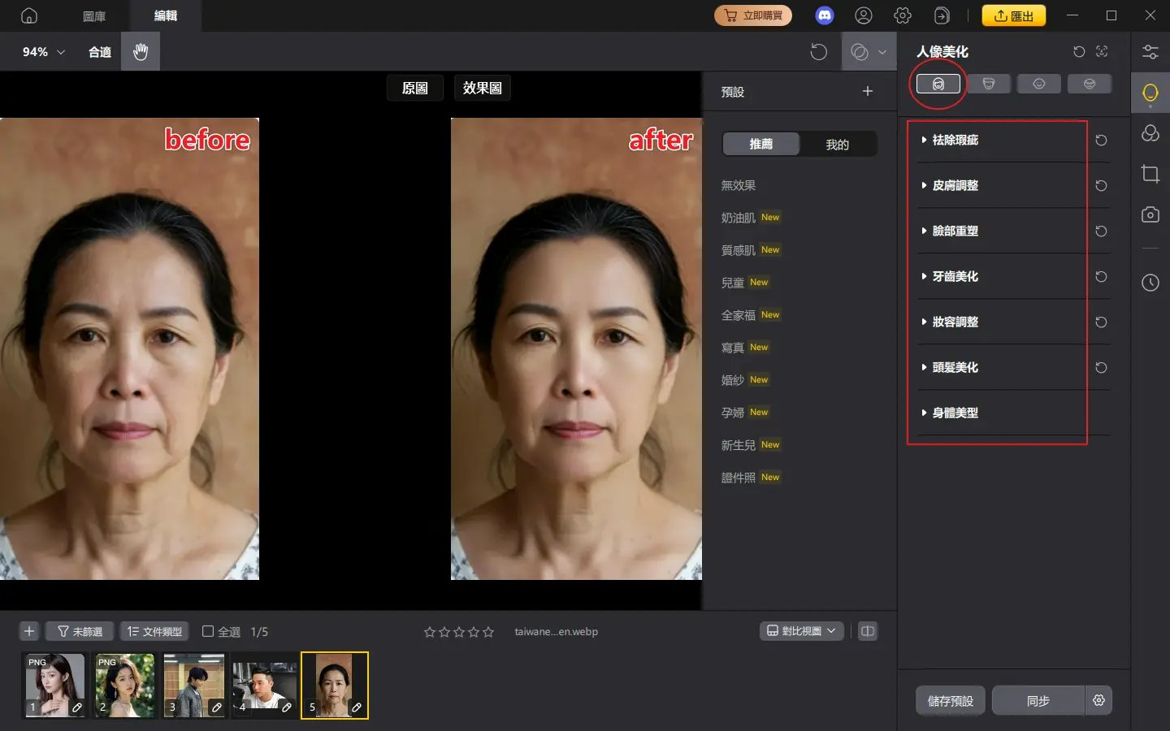Viewport: 1170px width, 731px height.
Task: Toggle the split compare view icon
Action: [868, 630]
